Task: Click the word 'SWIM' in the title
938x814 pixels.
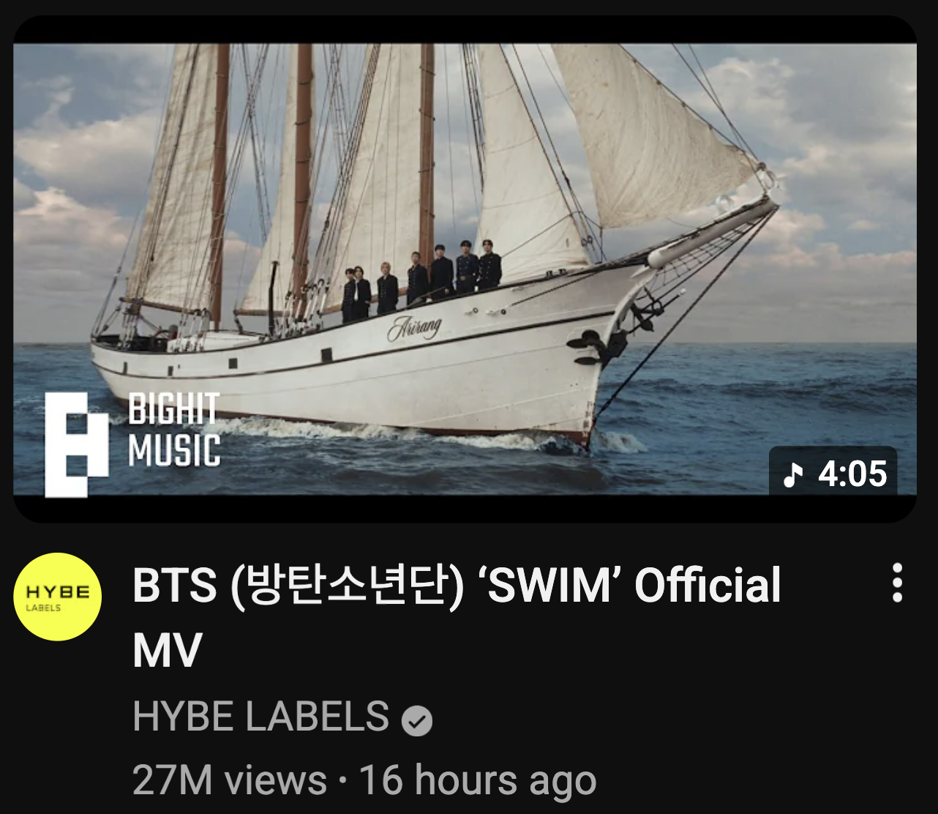Action: (549, 585)
